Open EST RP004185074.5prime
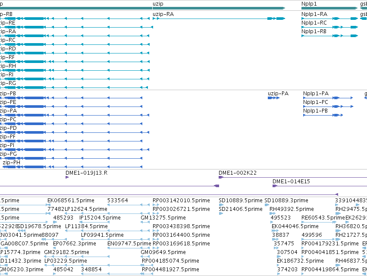Screen dimensions: 367x276 (x=170, y=261)
